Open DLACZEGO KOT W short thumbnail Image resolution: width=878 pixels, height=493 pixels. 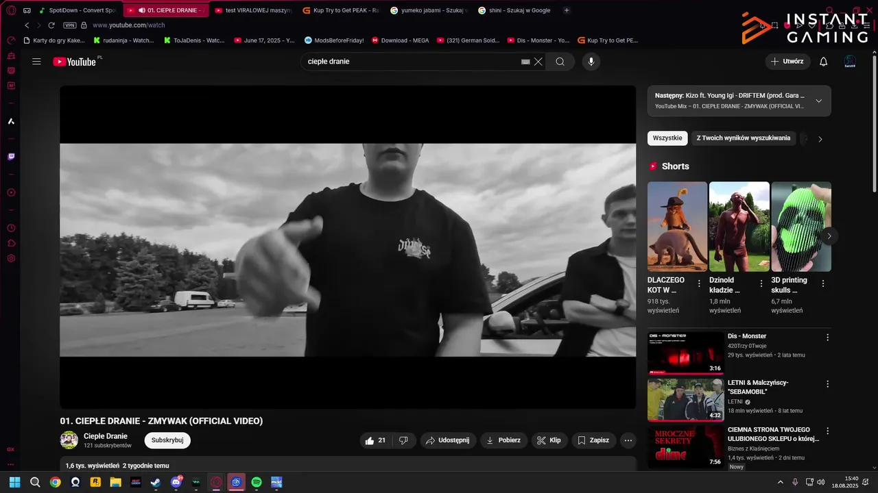(x=677, y=227)
